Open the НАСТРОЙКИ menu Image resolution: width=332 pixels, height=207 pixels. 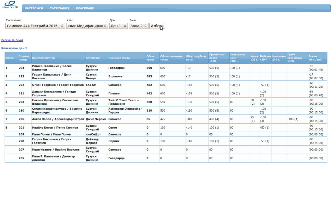pos(34,8)
